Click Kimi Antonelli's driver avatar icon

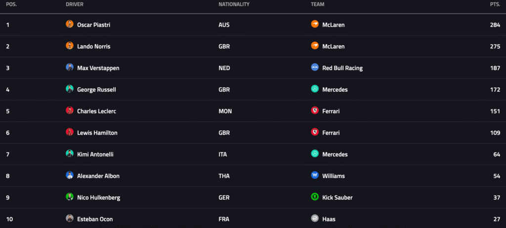tap(70, 154)
